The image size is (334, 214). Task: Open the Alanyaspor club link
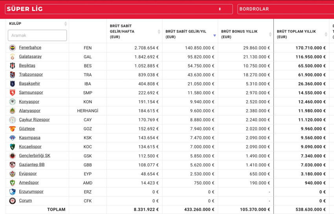point(29,110)
